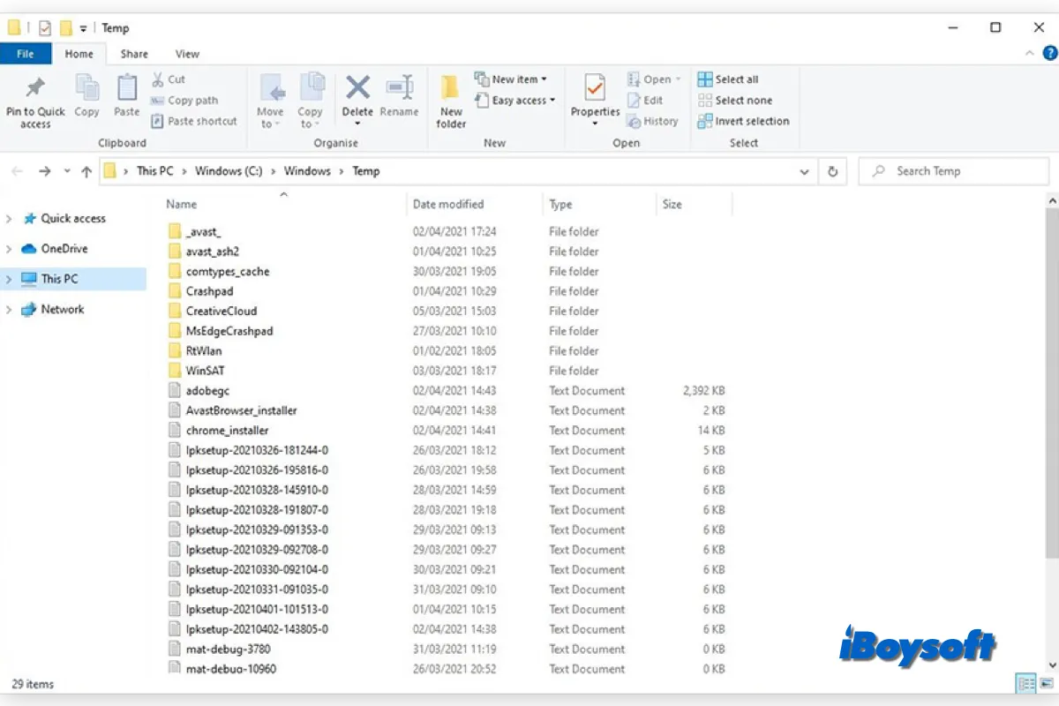Refresh the Temp folder view
Viewport: 1059px width, 706px height.
(x=832, y=172)
